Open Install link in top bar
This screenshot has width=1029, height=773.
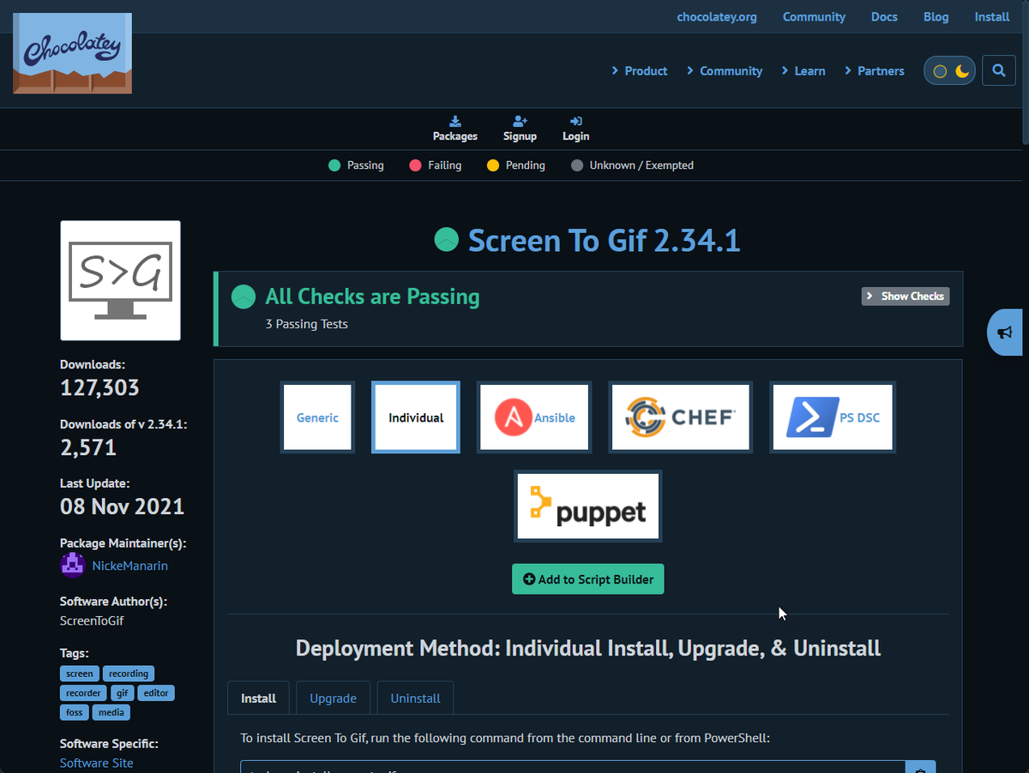[992, 17]
